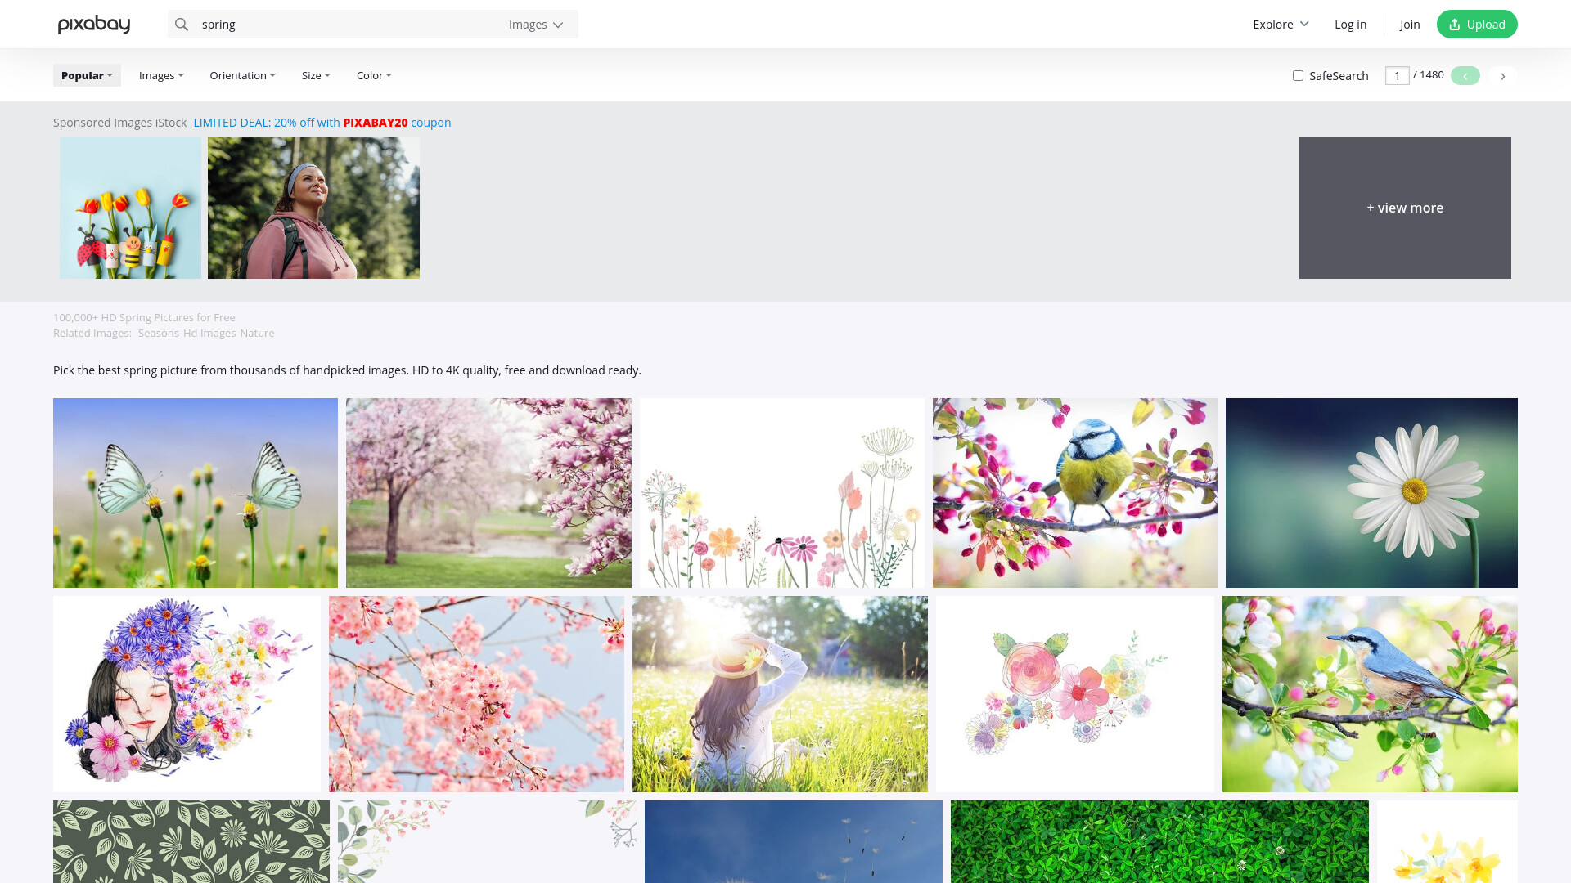Image resolution: width=1571 pixels, height=883 pixels.
Task: Open the cherry blossom branches photo
Action: pyautogui.click(x=476, y=694)
